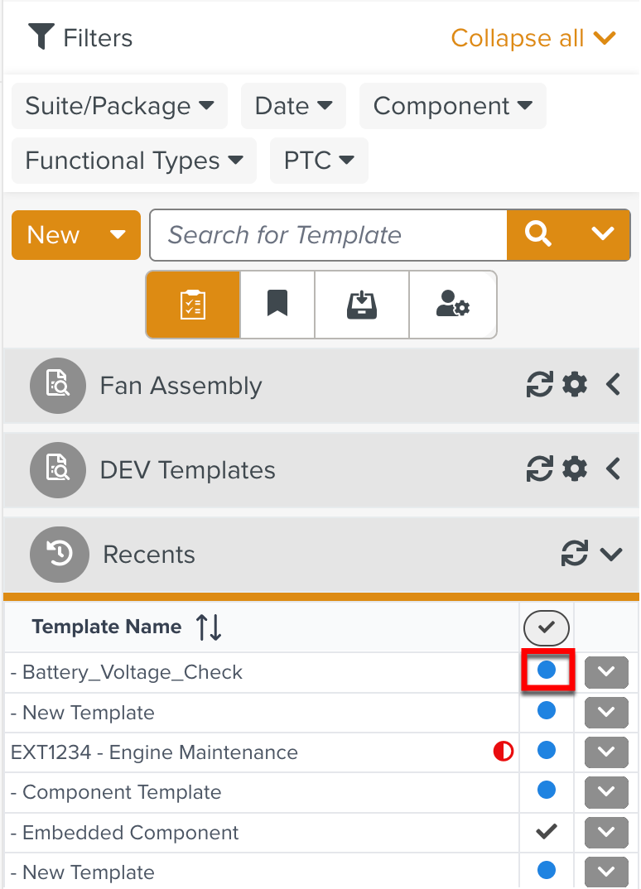
Task: Toggle the blue dot for Battery_Voltage_Check
Action: [547, 670]
